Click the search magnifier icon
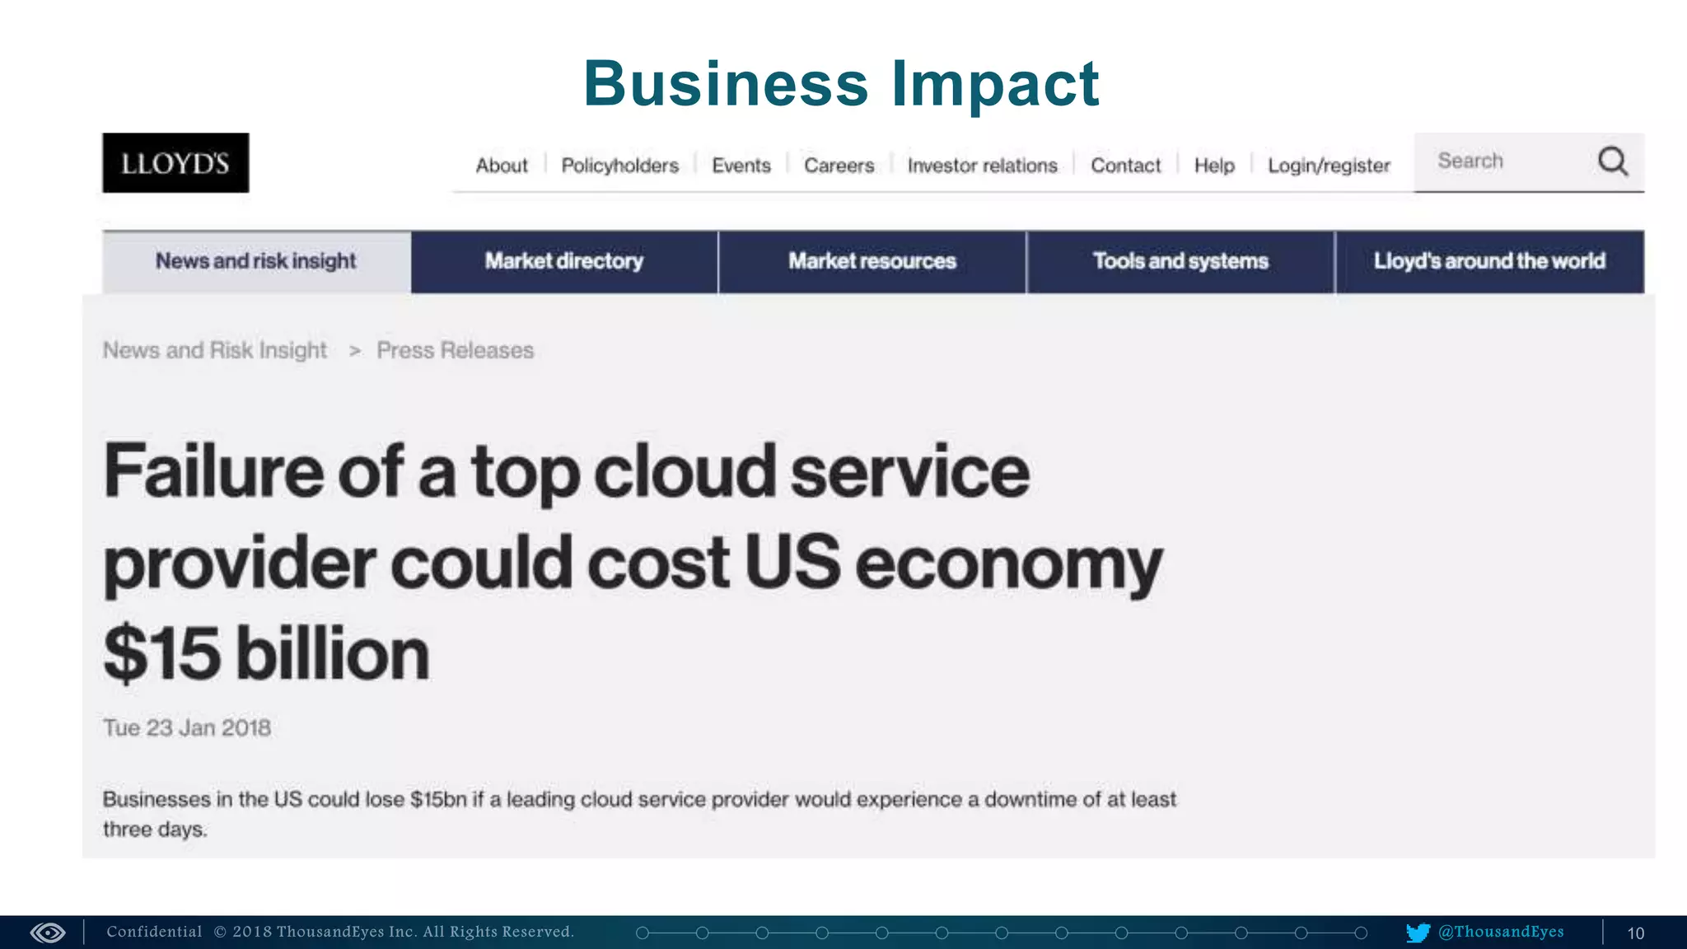Screen dimensions: 1687x949 tap(1612, 161)
